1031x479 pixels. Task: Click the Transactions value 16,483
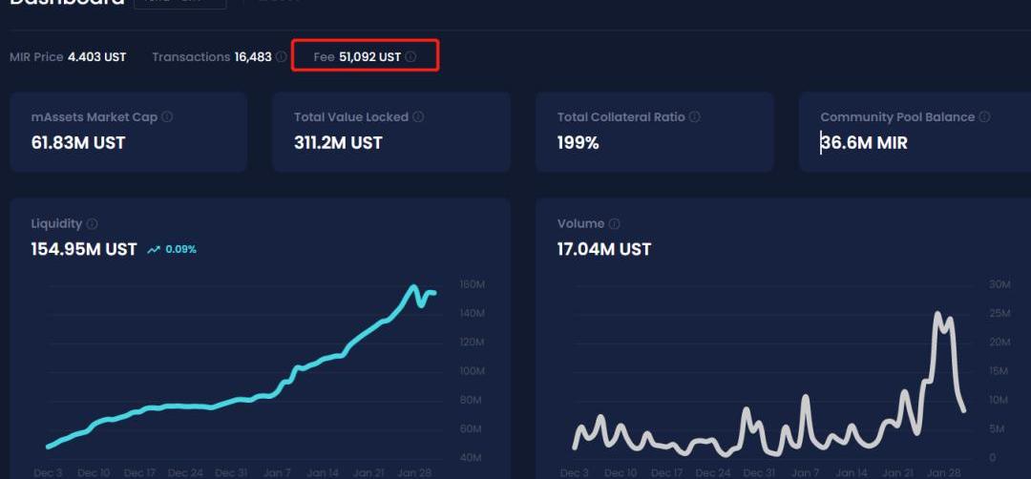pyautogui.click(x=253, y=57)
